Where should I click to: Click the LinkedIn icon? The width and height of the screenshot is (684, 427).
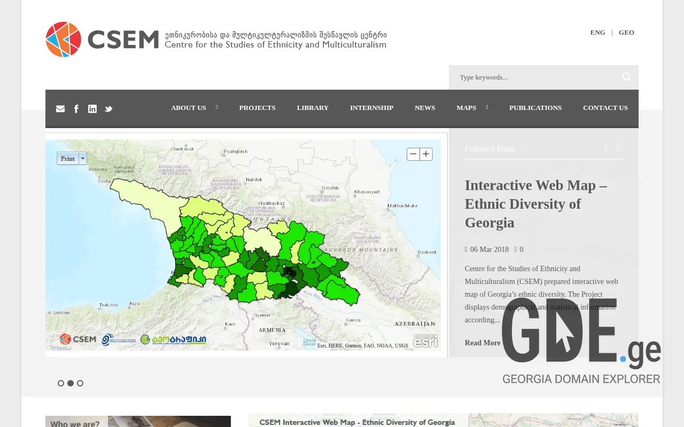92,108
